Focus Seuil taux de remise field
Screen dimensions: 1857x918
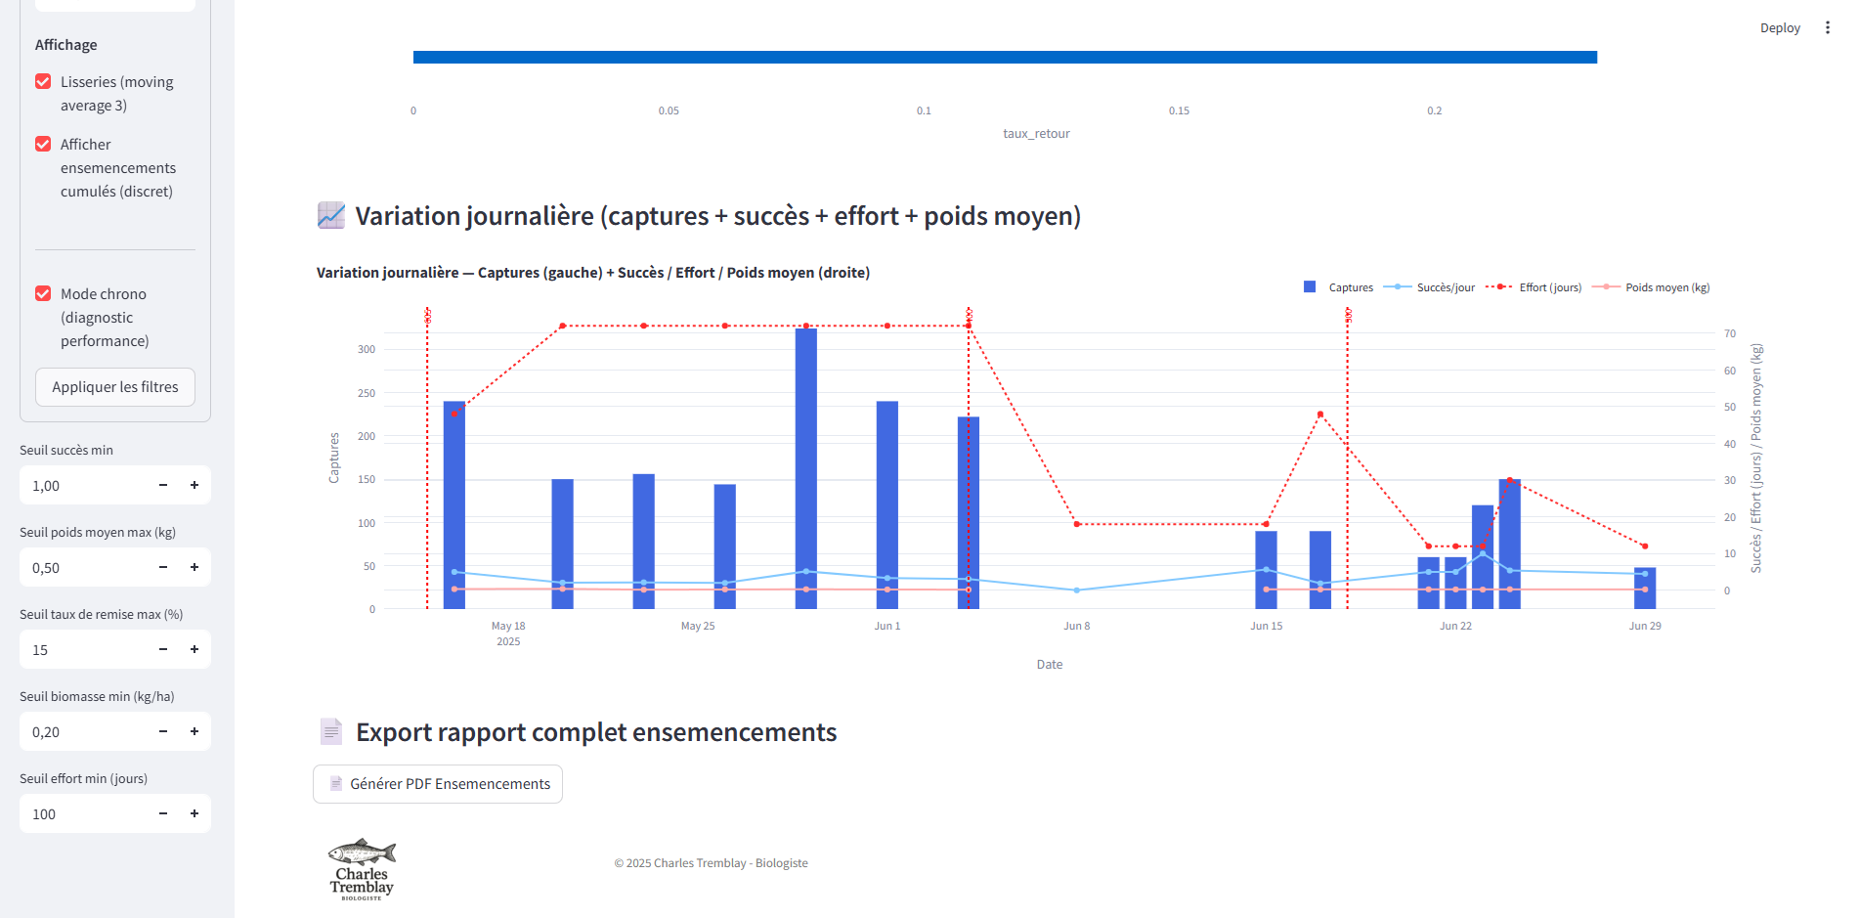tap(83, 650)
